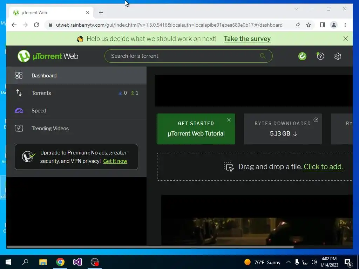
Task: Open Trending Videos in sidebar
Action: point(76,128)
